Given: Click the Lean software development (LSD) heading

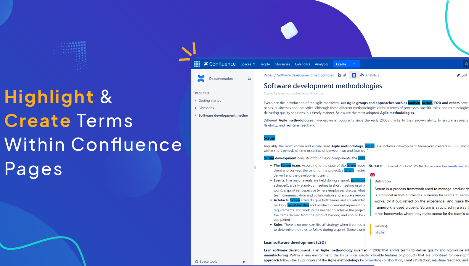Looking at the screenshot, I should (295, 242).
